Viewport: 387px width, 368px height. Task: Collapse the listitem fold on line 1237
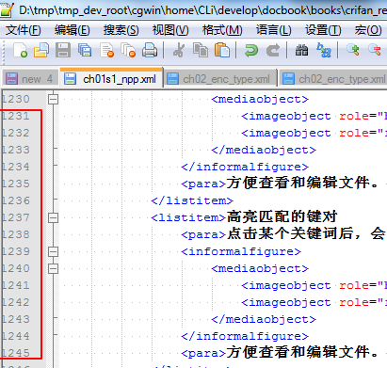(x=53, y=217)
